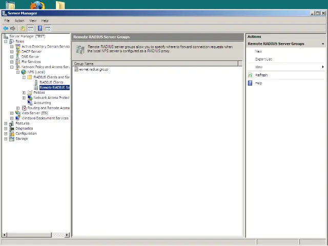Expand the DHCP Server node
This screenshot has width=328, height=246.
click(12, 52)
